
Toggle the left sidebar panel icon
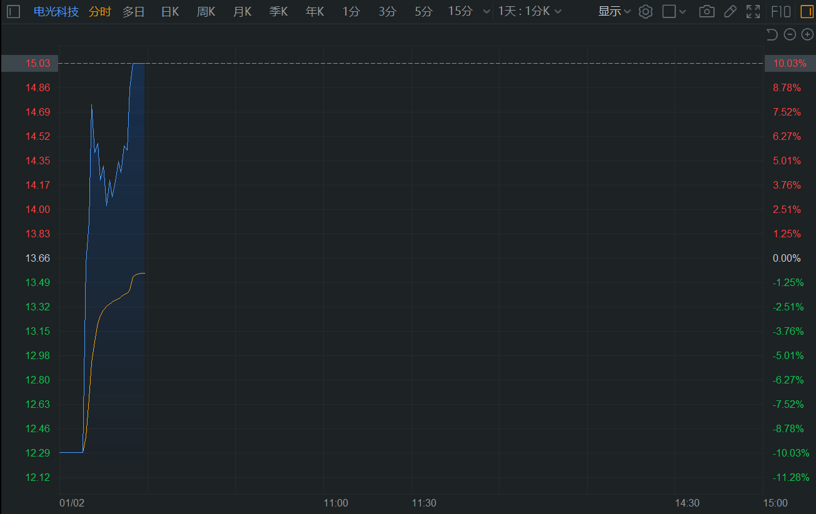coord(14,11)
